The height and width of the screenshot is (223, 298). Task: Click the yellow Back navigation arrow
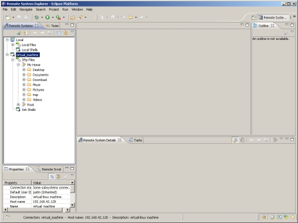131,17
